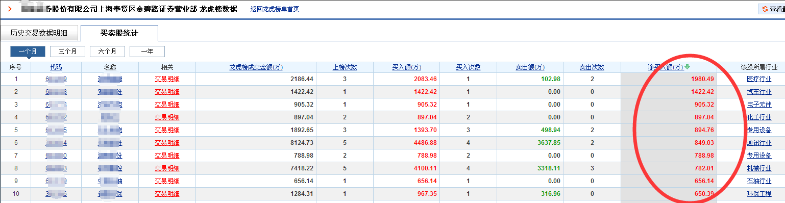
Task: Click the 8124.73 transaction amount cell
Action: click(x=301, y=143)
